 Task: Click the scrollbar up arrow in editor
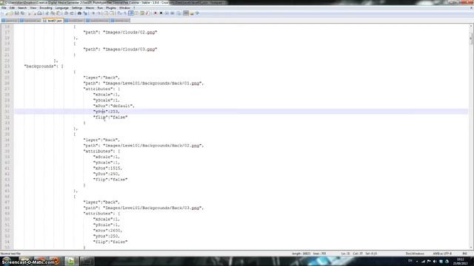(471, 27)
